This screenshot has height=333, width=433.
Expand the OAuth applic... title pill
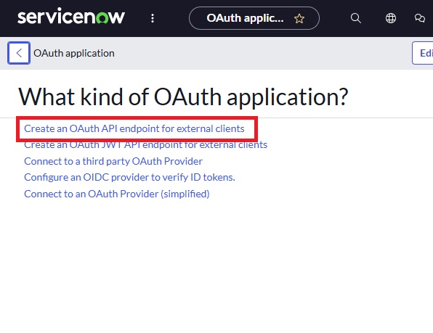click(x=254, y=18)
